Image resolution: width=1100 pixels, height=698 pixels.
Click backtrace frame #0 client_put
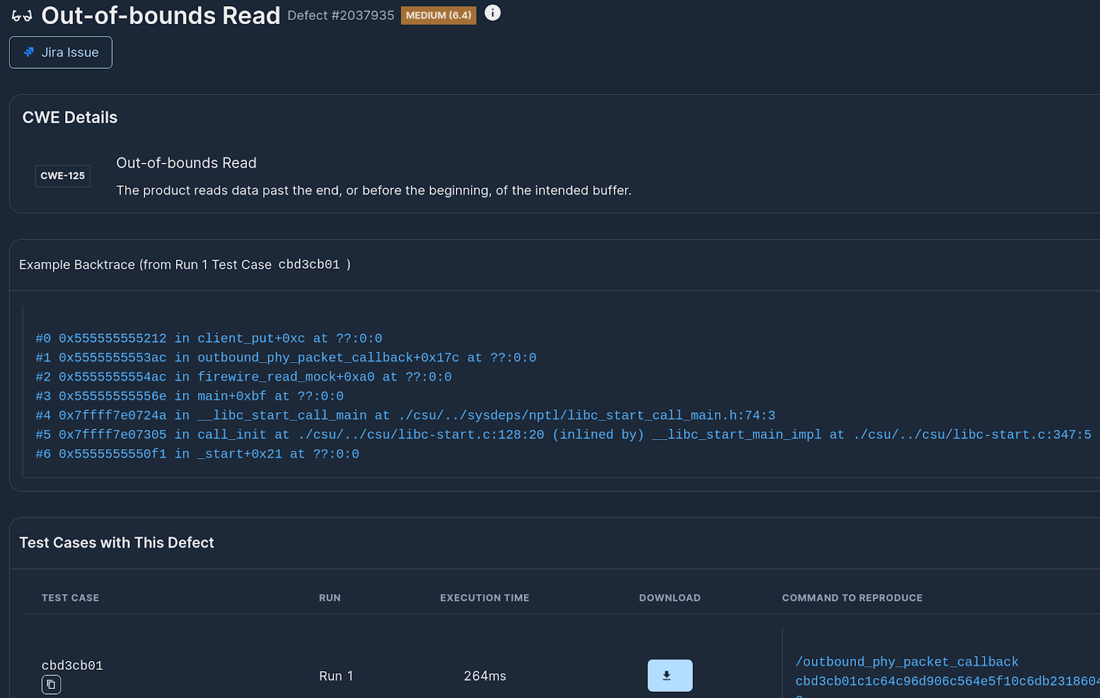[209, 338]
